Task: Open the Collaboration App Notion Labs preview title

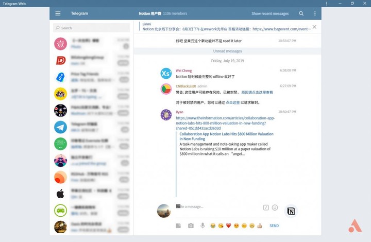Action: pyautogui.click(x=226, y=136)
